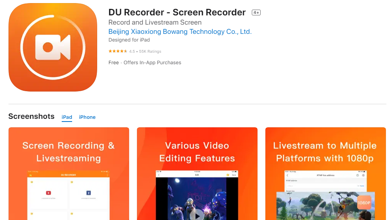This screenshot has height=220, width=391.
Task: Click the 4.5 • 55K Ratings text
Action: pos(145,52)
